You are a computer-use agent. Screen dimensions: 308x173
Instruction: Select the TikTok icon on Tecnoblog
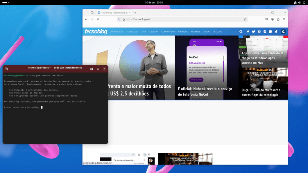coord(276,32)
